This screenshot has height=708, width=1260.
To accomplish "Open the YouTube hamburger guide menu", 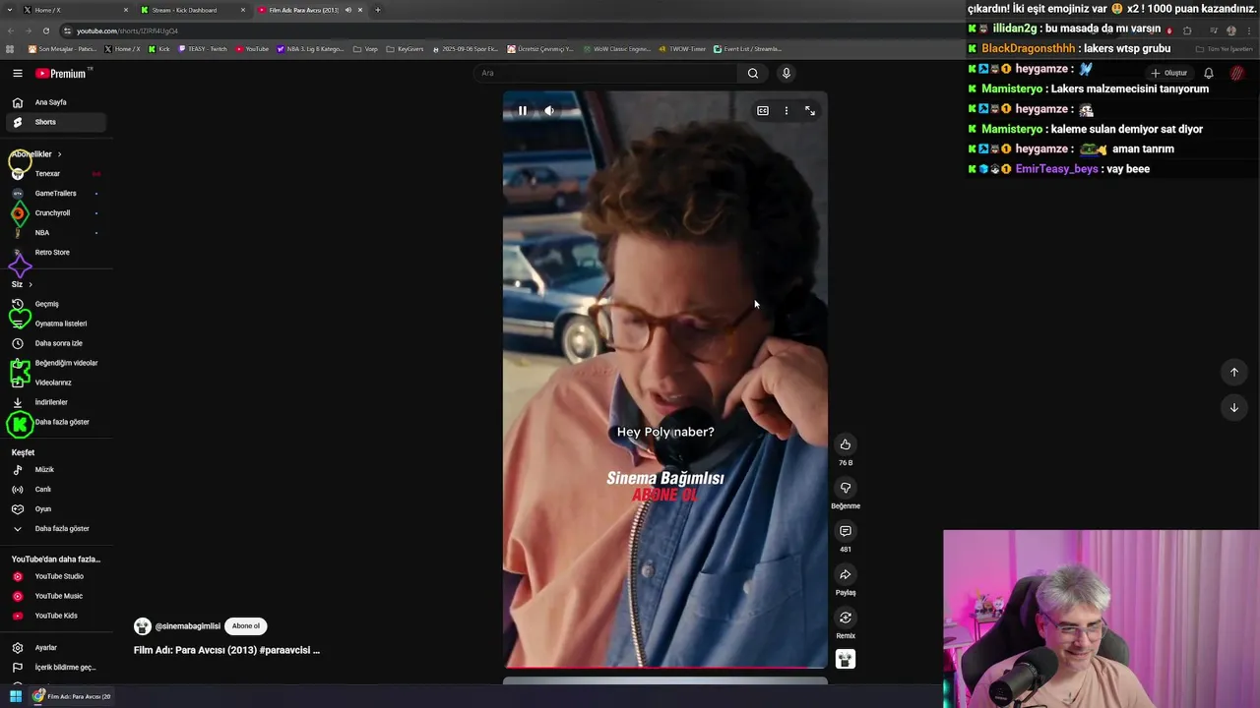I will (x=17, y=74).
